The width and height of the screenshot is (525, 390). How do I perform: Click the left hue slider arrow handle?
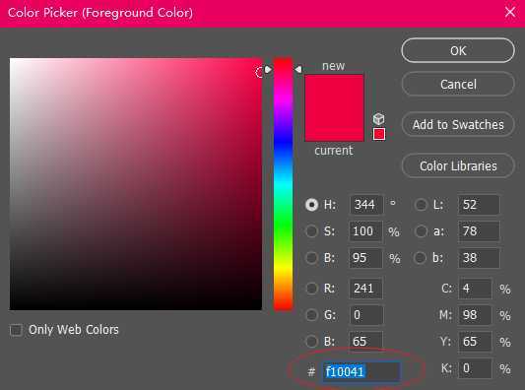tap(268, 69)
